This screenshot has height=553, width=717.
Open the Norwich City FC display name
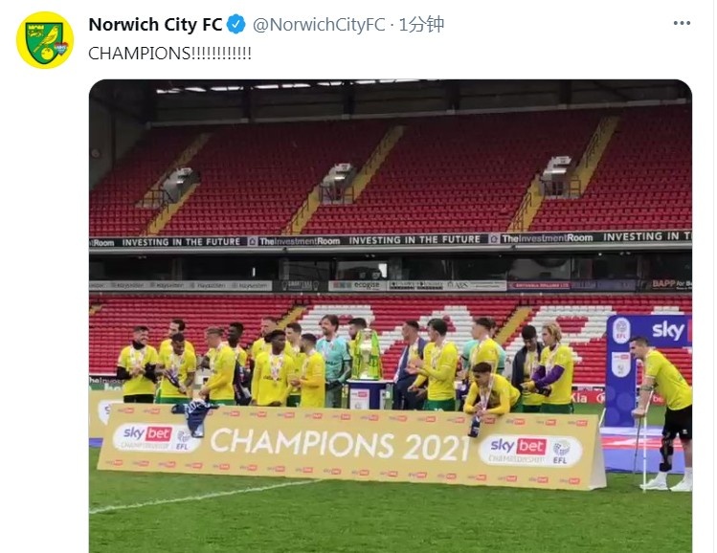click(155, 24)
